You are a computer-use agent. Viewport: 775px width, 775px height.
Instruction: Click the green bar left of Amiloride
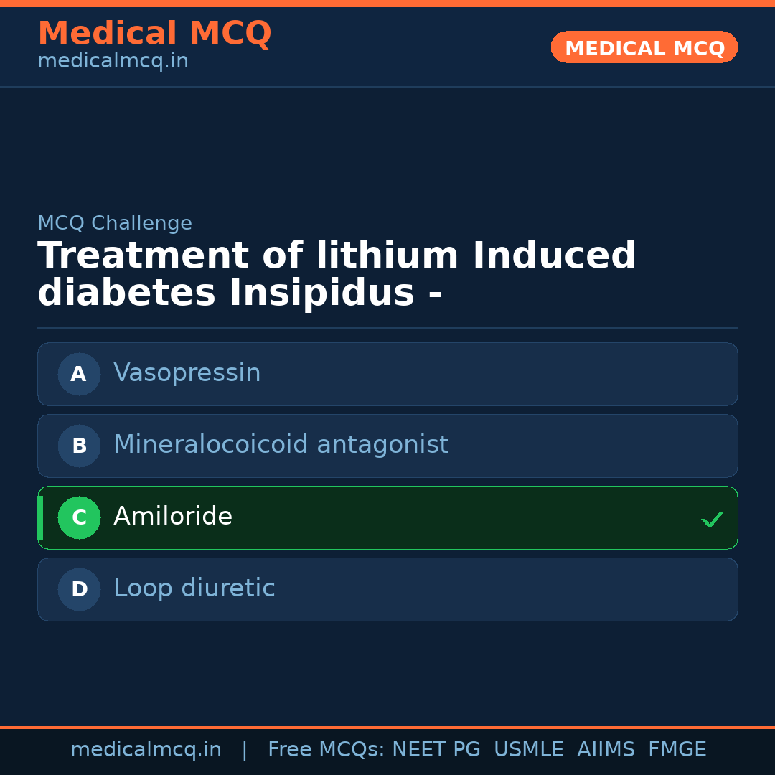(x=40, y=517)
